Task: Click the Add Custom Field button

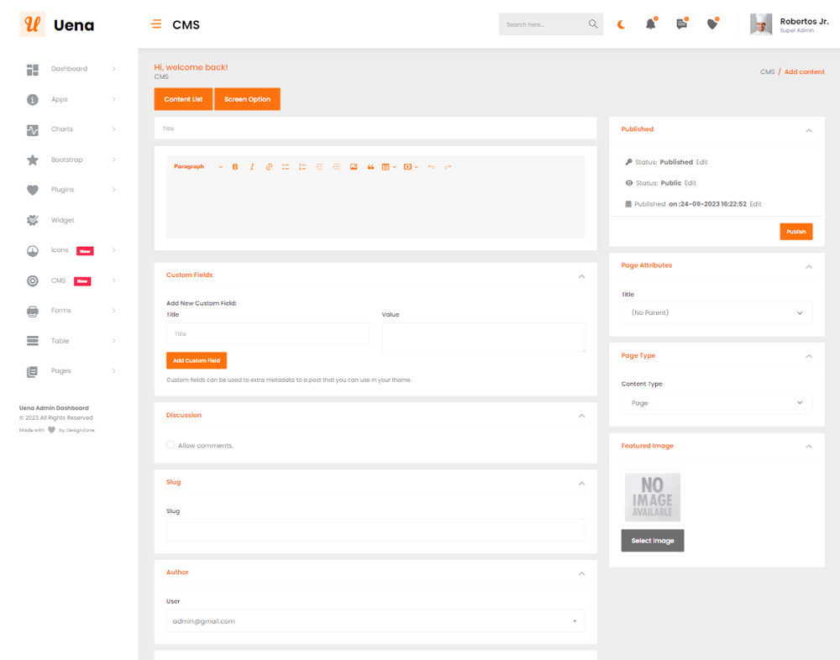Action: tap(197, 360)
